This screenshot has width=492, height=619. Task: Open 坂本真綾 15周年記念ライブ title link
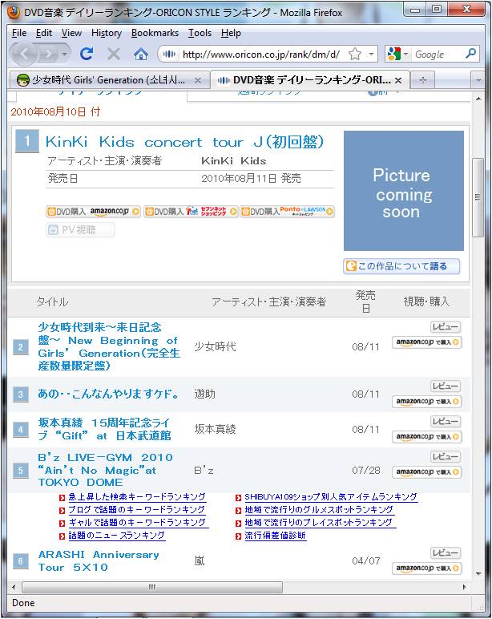[104, 429]
